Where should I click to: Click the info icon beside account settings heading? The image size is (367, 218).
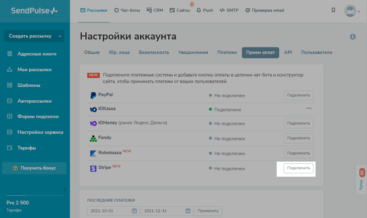pos(353,37)
